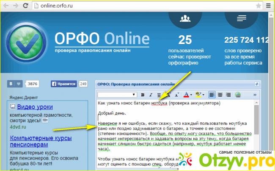Align text to the right
Screen dimensions: 275x171
[x=228, y=95]
